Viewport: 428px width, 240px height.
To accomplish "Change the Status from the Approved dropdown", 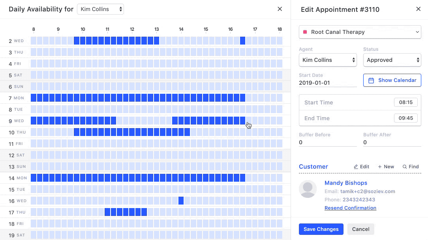I will 392,60.
